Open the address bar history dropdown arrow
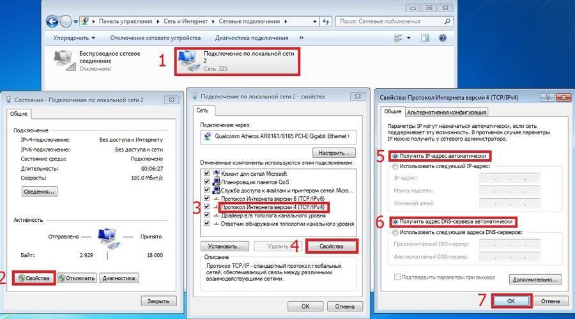The image size is (575, 319). click(x=314, y=22)
